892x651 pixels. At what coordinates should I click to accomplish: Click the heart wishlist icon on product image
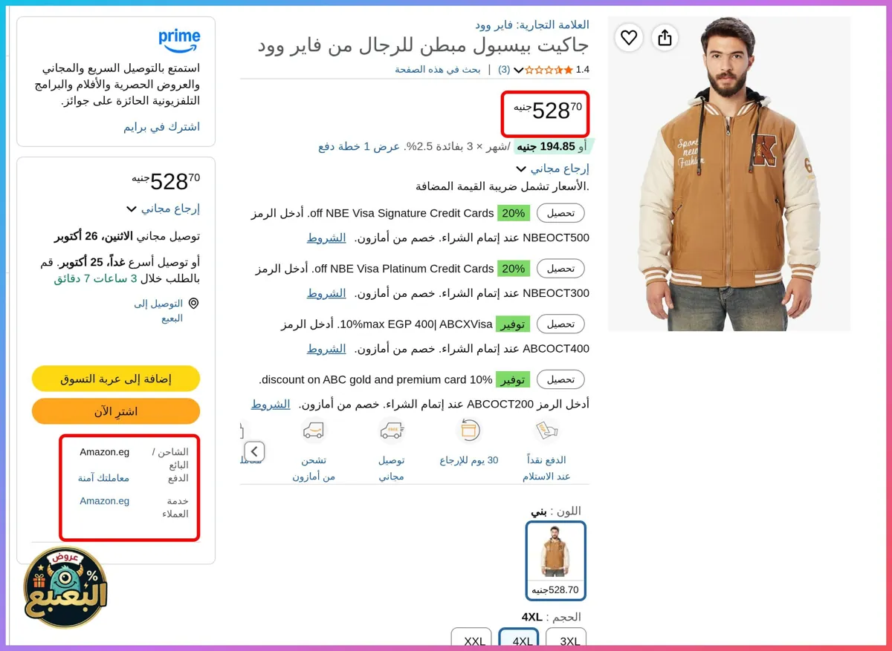pyautogui.click(x=629, y=37)
